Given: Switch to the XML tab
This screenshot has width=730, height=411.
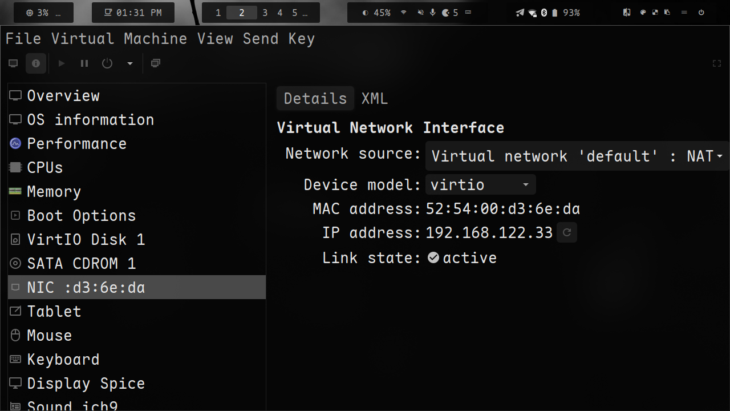Looking at the screenshot, I should 375,99.
